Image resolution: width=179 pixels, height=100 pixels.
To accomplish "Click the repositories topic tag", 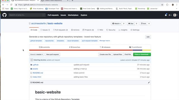I will click(49, 41).
